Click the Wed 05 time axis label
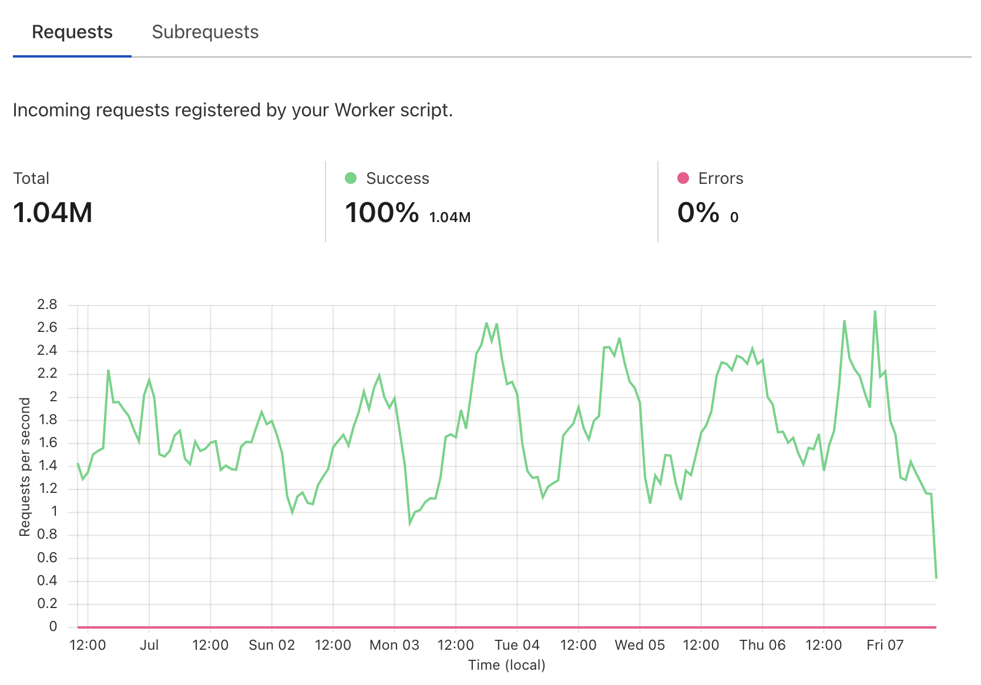 coord(640,645)
